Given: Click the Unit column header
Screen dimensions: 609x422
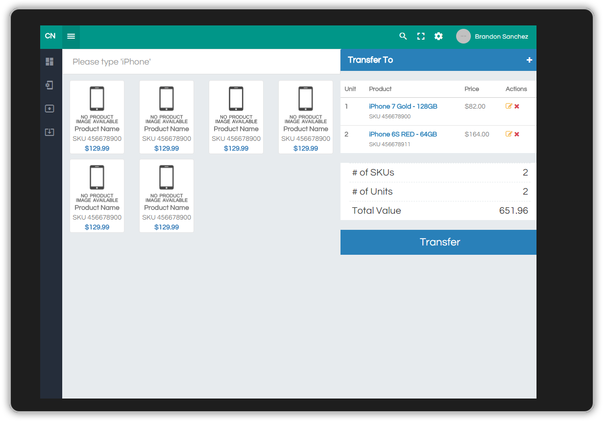Looking at the screenshot, I should coord(350,89).
